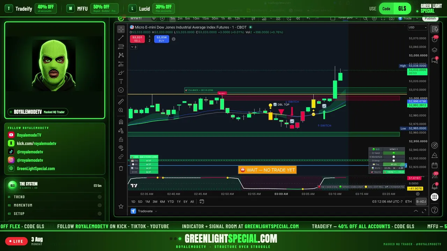
Task: Open the go-to-date calendar icon
Action: 201,201
